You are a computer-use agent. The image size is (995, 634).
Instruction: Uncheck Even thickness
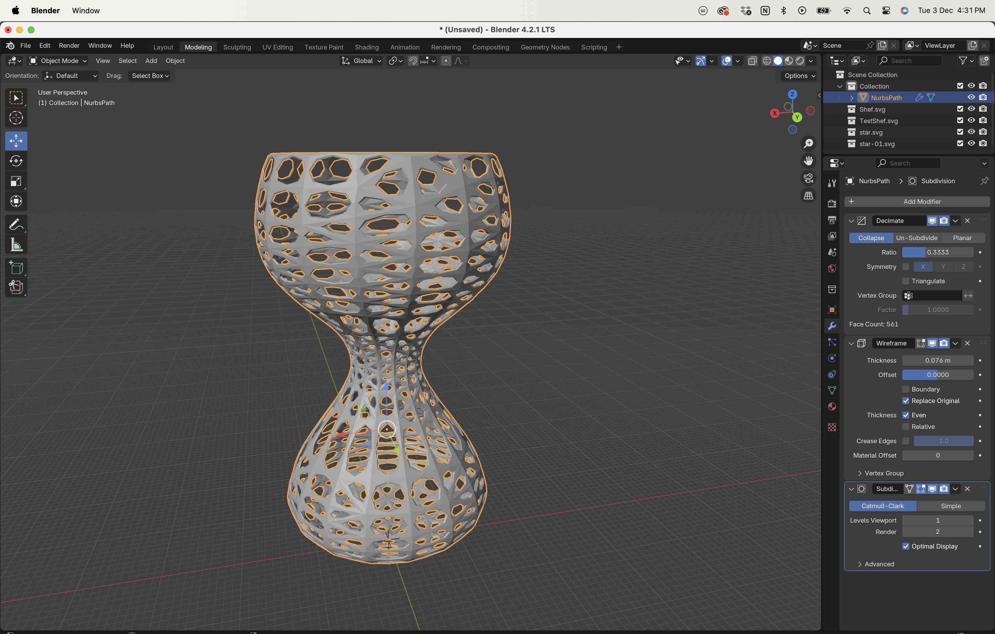pos(905,415)
